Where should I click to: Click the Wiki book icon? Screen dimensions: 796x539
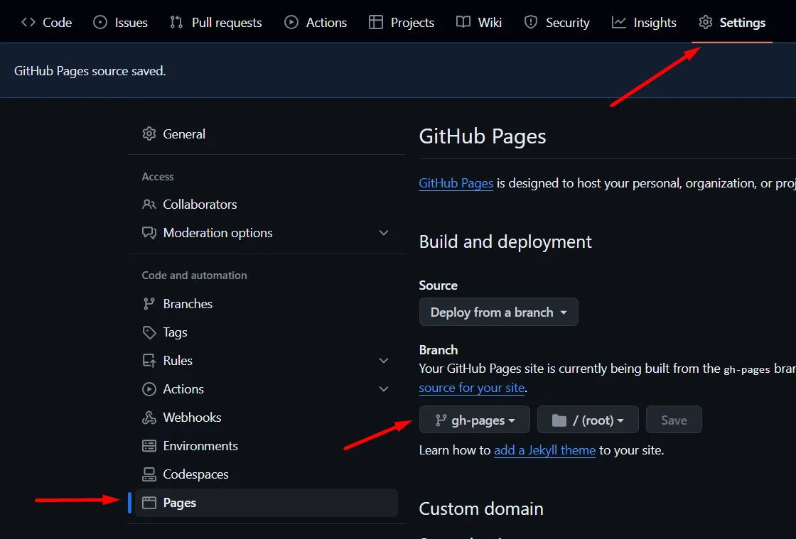(463, 22)
